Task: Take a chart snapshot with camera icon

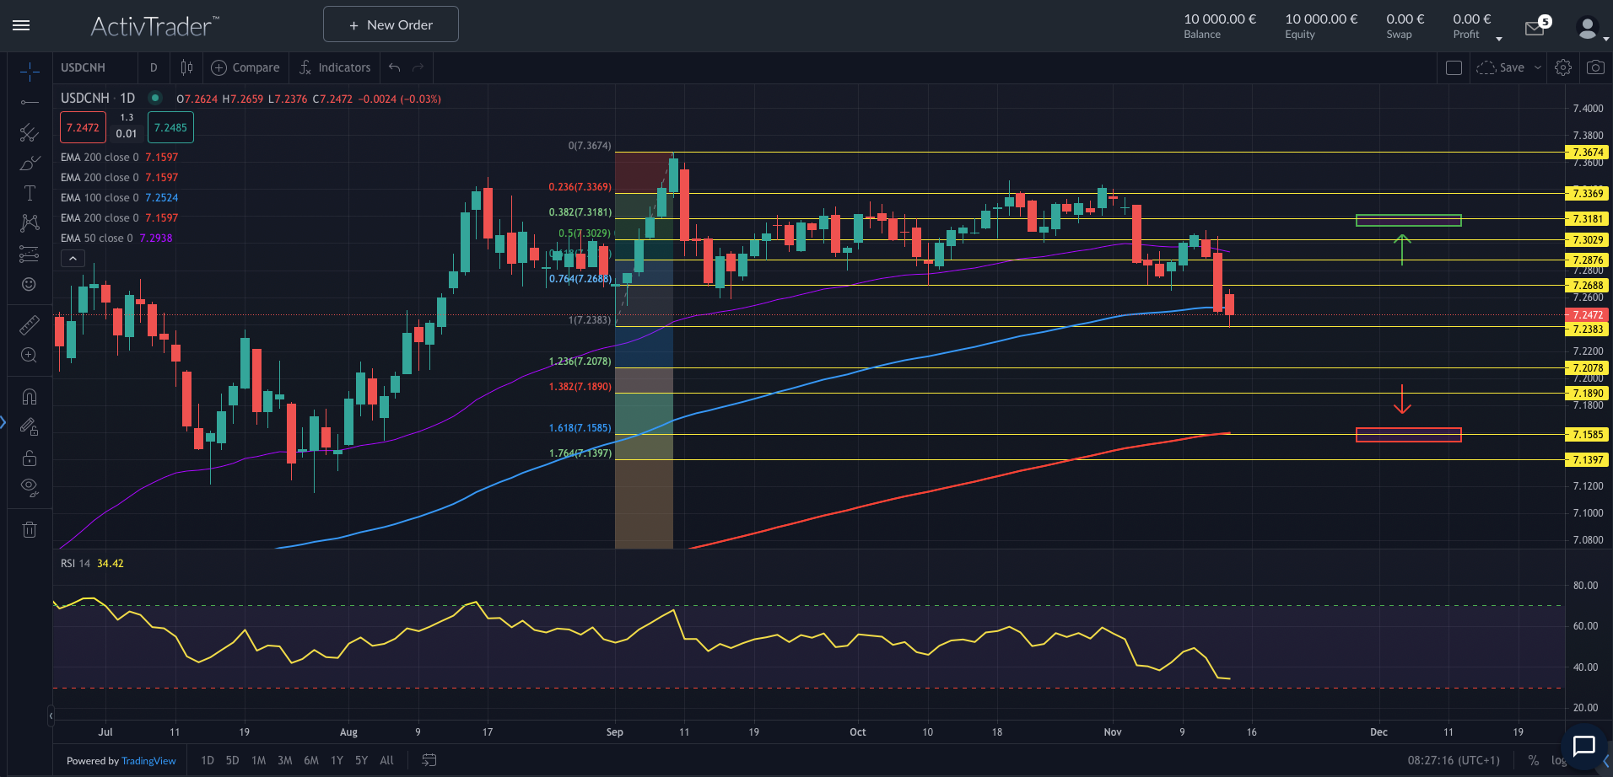Action: click(x=1595, y=67)
